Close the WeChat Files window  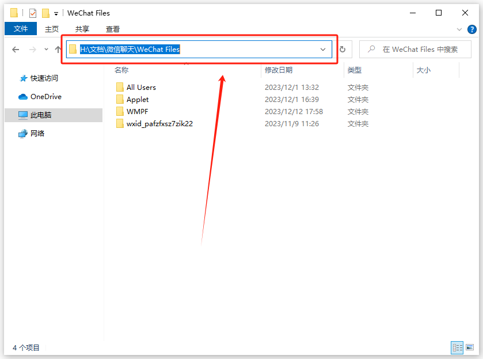(465, 13)
